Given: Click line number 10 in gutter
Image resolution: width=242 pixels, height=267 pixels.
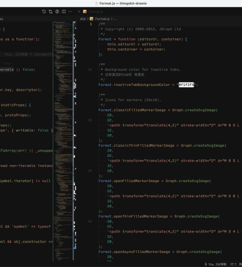Looking at the screenshot, I should coord(90,69).
